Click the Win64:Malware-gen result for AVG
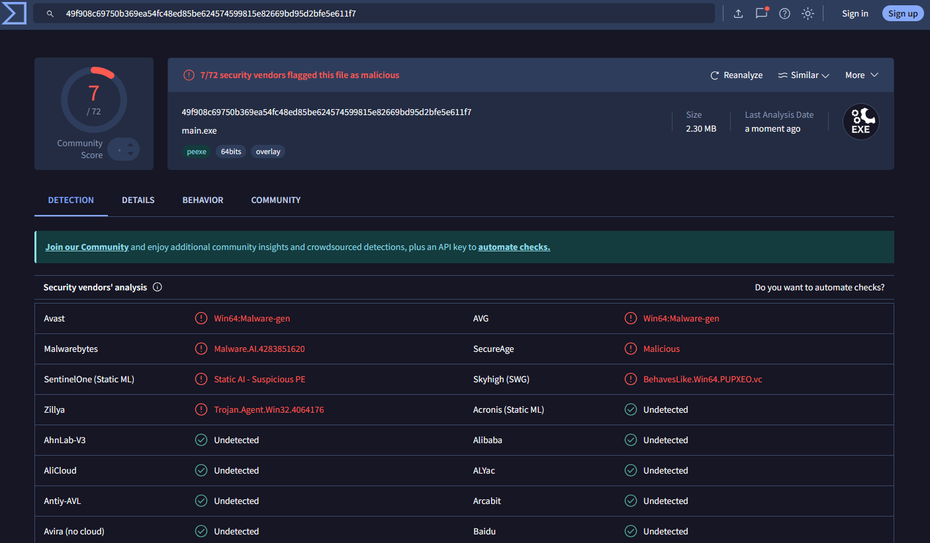The height and width of the screenshot is (543, 930). (681, 318)
